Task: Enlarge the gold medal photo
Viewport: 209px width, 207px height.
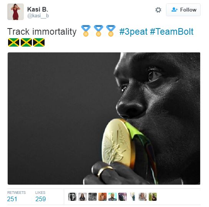Action: [104, 118]
